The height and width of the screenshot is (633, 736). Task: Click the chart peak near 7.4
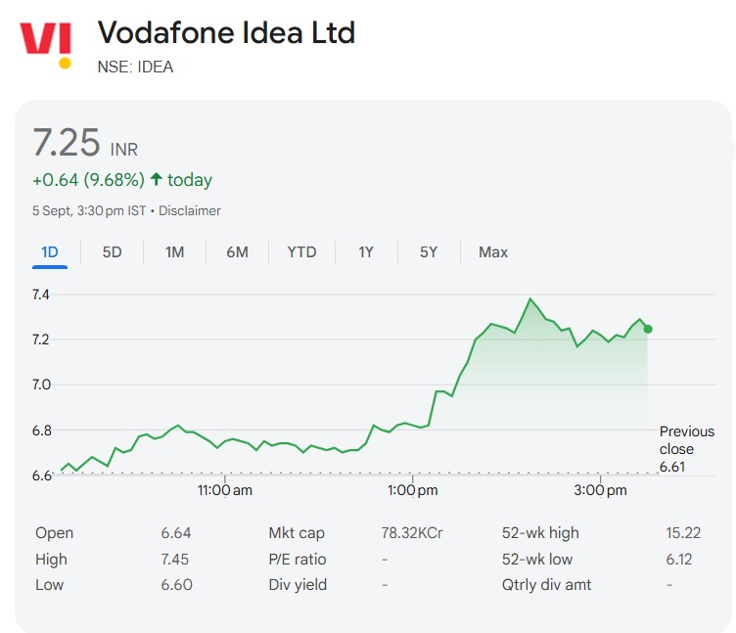click(x=530, y=298)
